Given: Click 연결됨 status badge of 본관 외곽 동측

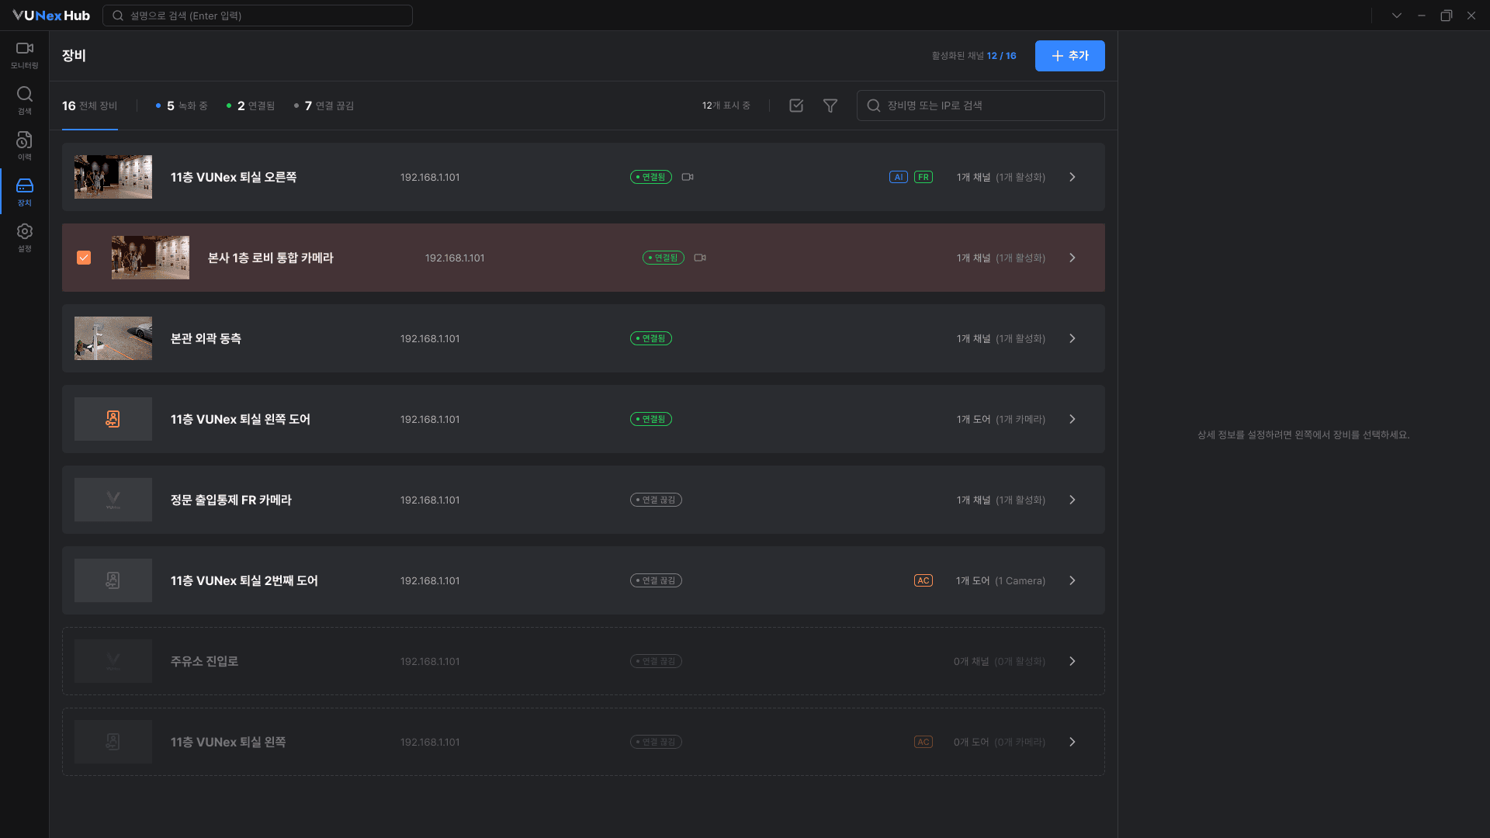Looking at the screenshot, I should coord(651,338).
